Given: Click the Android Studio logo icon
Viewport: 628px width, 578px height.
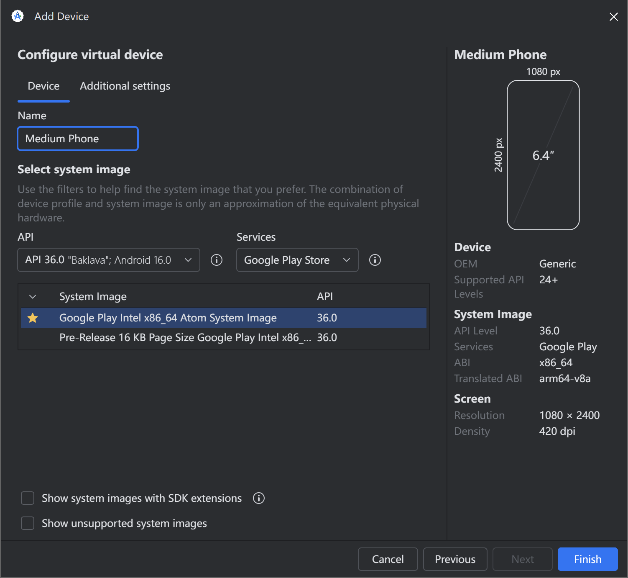Looking at the screenshot, I should (18, 16).
